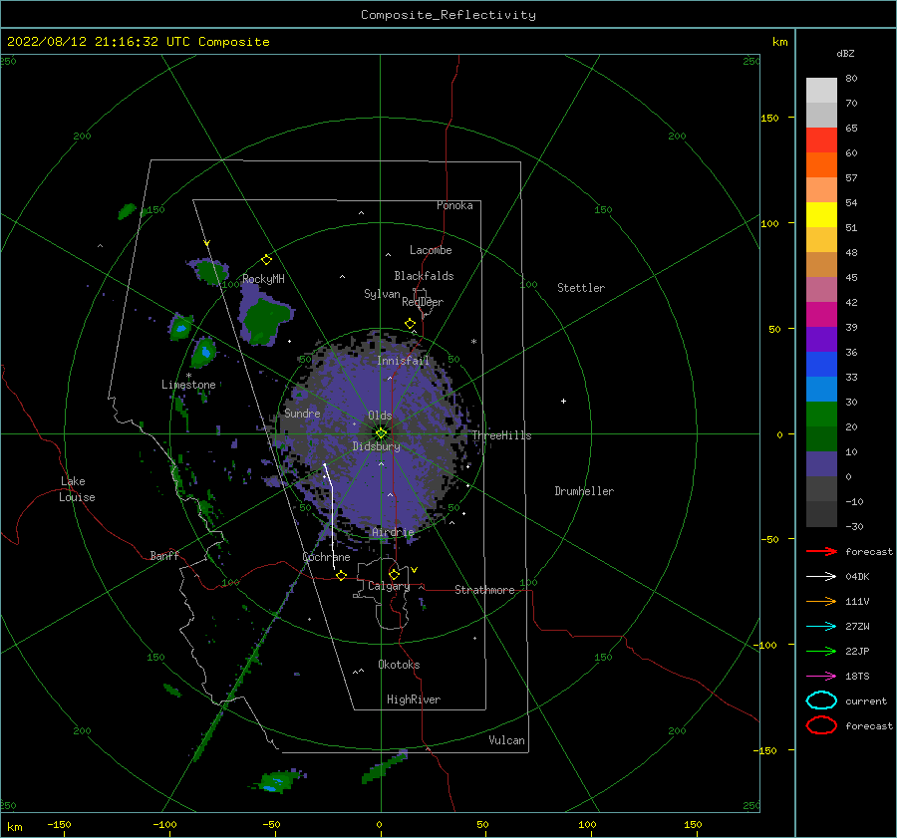Click the Didsbury town label
Viewport: 897px width, 838px height.
[x=377, y=446]
